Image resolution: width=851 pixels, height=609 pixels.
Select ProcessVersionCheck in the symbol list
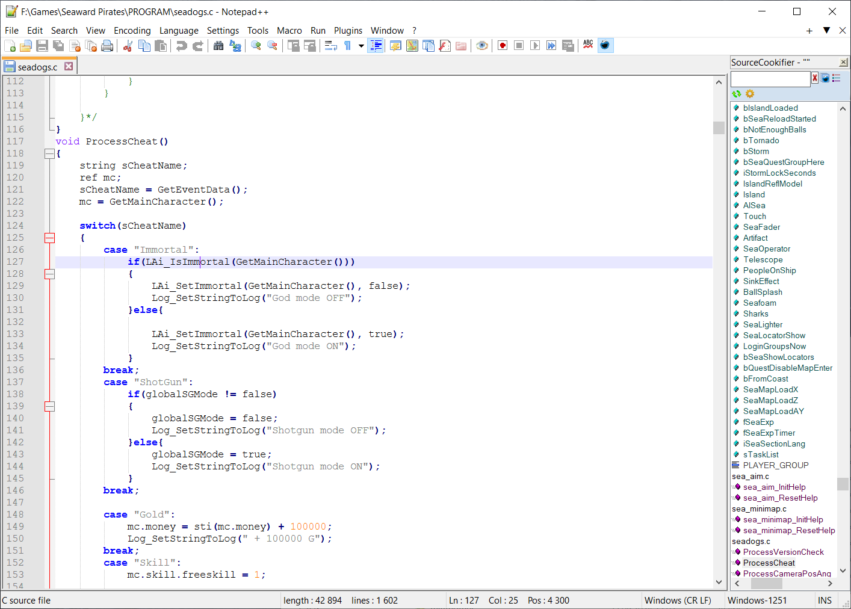click(x=783, y=552)
